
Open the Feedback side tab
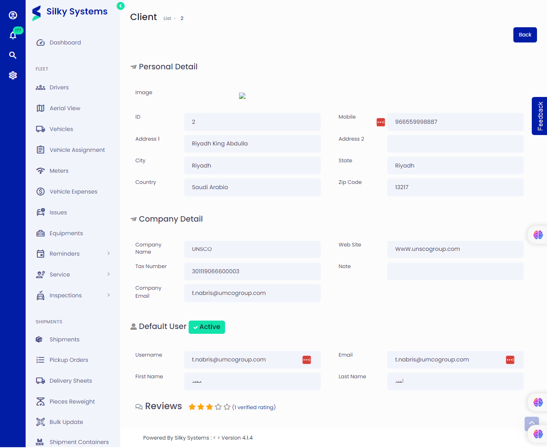(540, 116)
